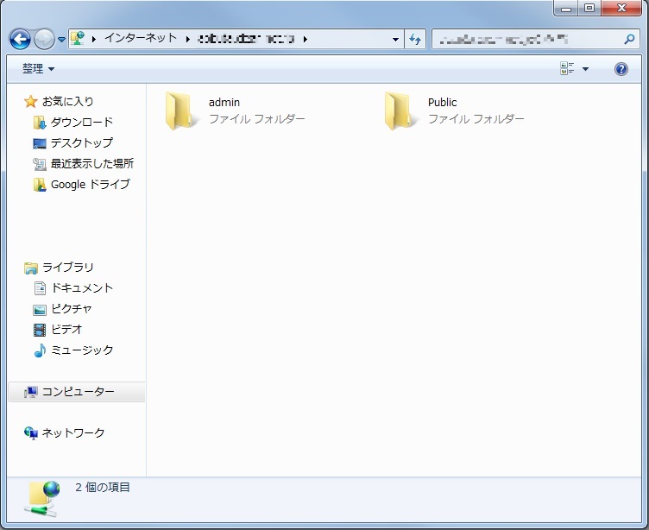The width and height of the screenshot is (649, 530).
Task: Click ファイル フォルダー under Public
Action: (476, 119)
